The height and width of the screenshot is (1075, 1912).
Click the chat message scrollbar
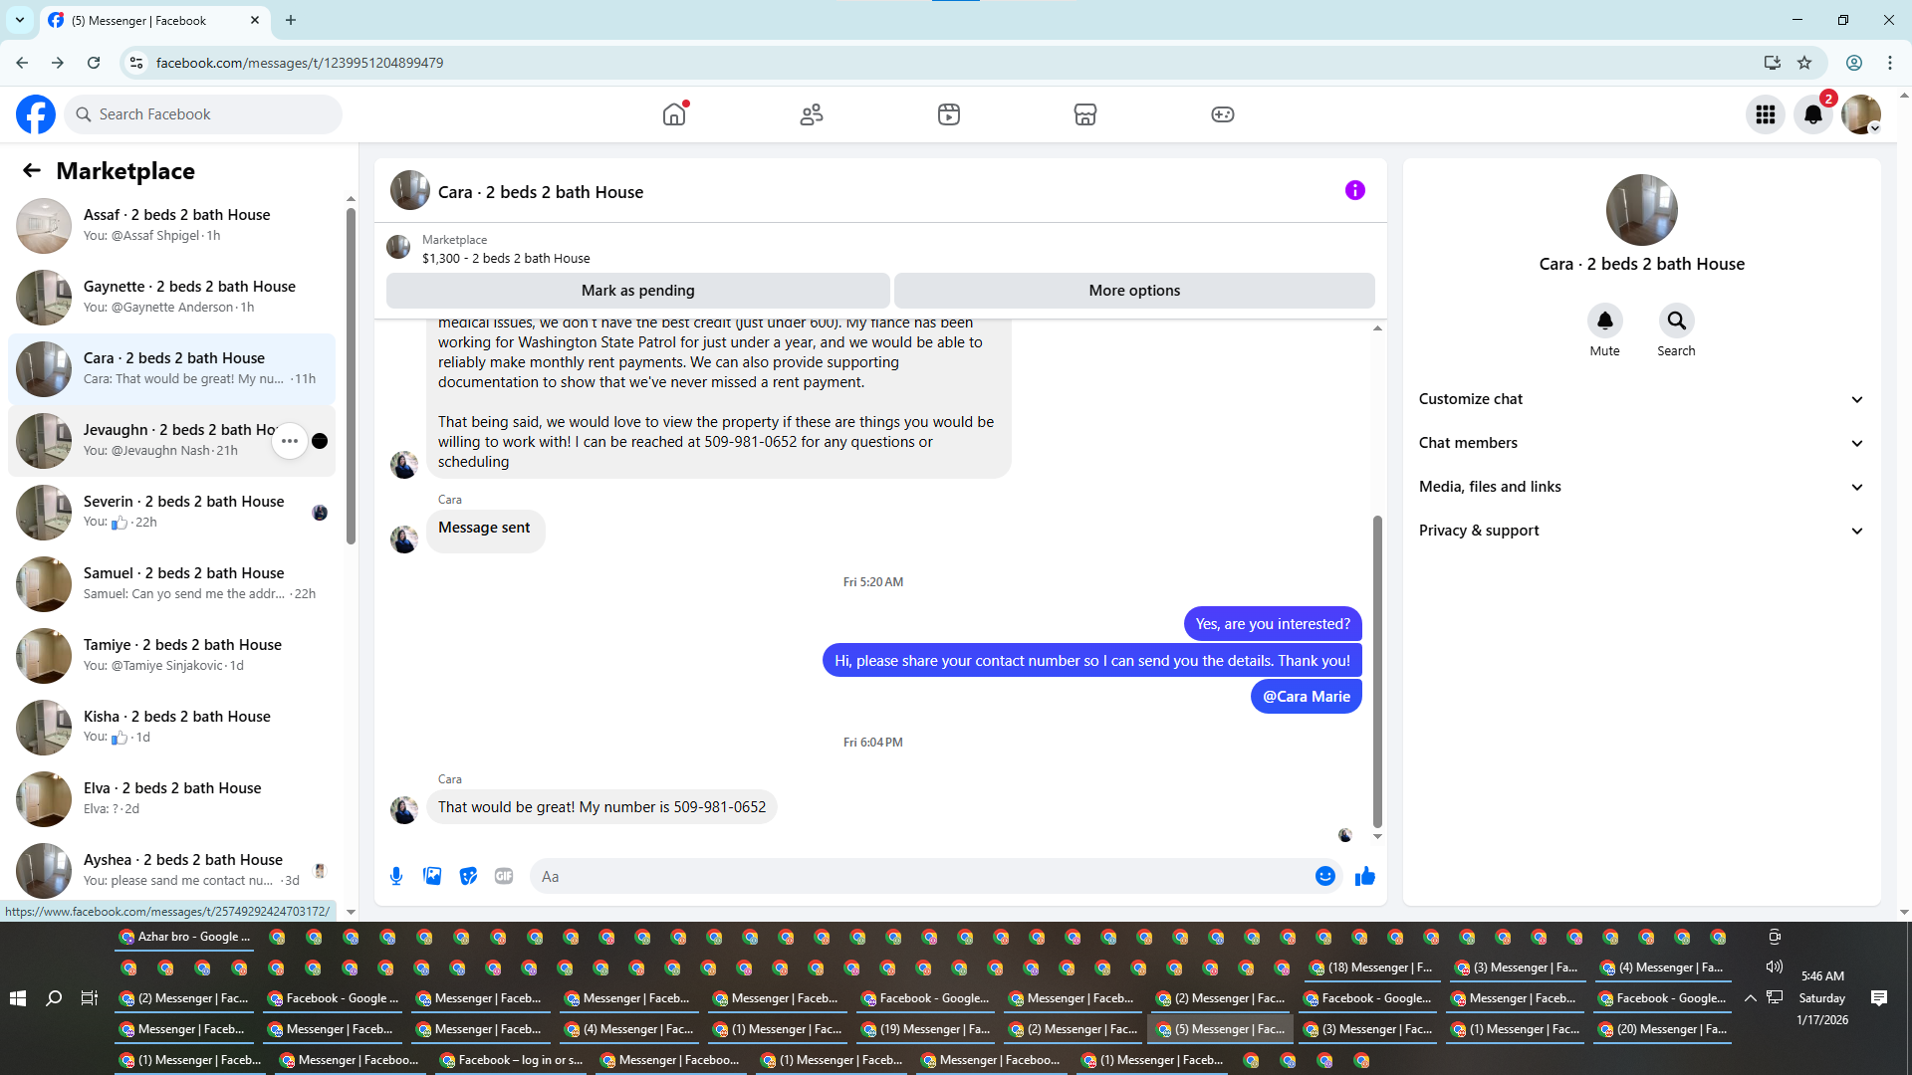(1377, 672)
